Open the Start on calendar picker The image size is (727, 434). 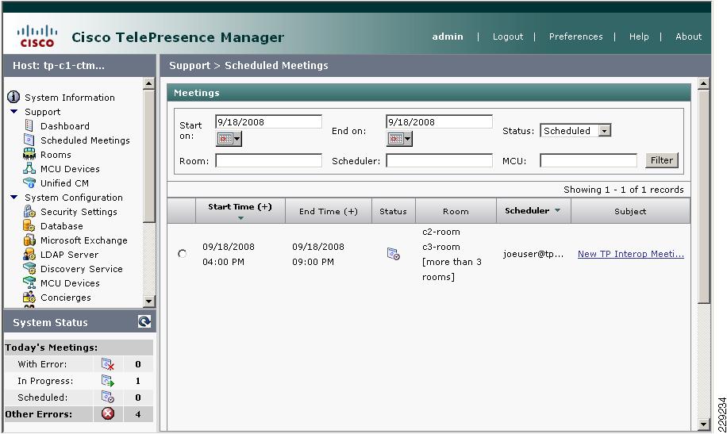229,139
